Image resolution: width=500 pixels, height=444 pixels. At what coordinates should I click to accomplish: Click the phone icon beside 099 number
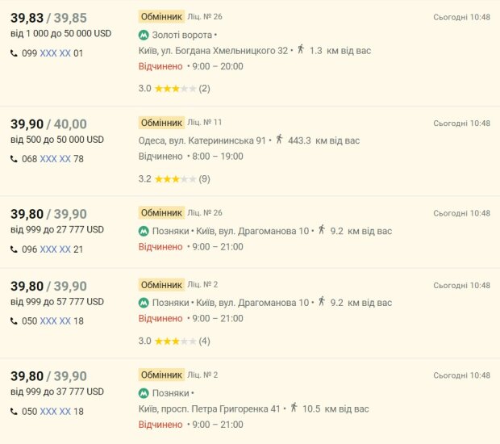(x=14, y=53)
